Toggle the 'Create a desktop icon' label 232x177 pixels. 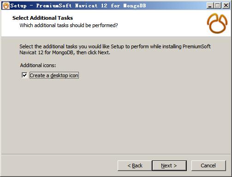click(54, 75)
